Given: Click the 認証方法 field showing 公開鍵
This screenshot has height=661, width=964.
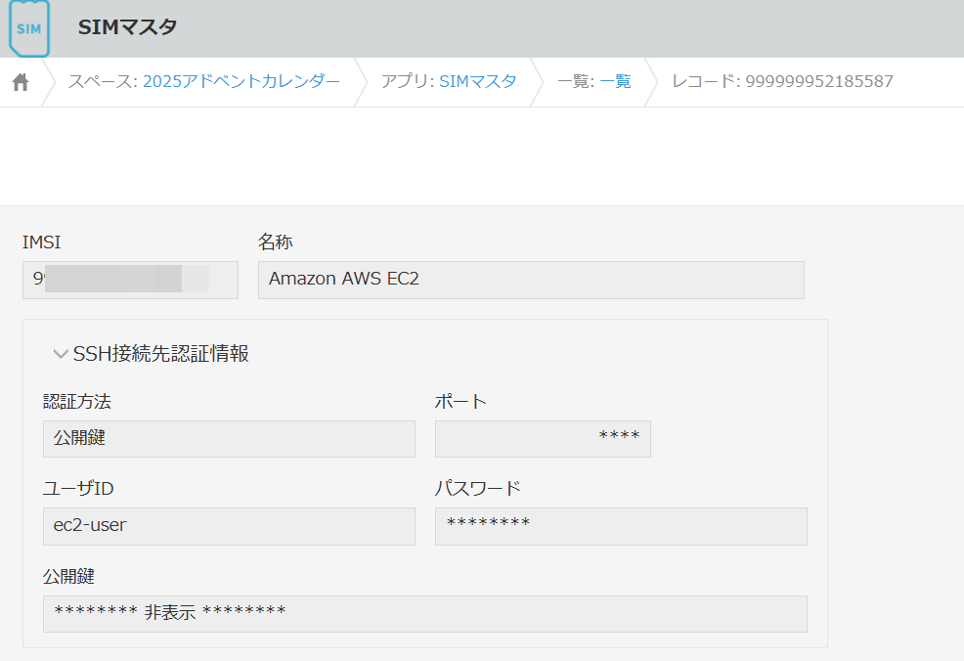Looking at the screenshot, I should pos(229,438).
